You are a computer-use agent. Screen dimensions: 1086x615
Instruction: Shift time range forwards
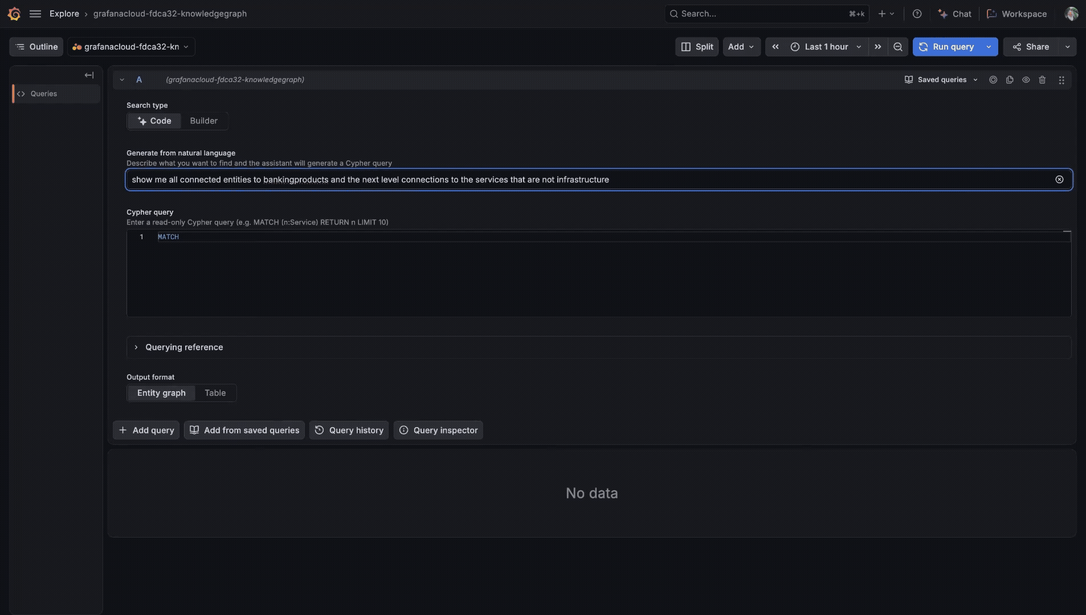(878, 47)
